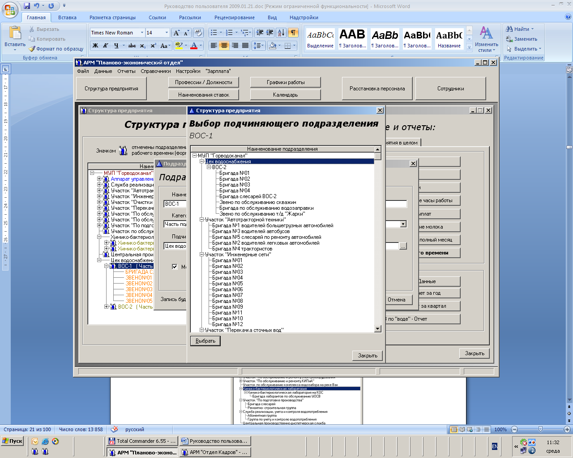Screen dimensions: 573x458
Task: Center the text alignment
Action: [x=224, y=46]
